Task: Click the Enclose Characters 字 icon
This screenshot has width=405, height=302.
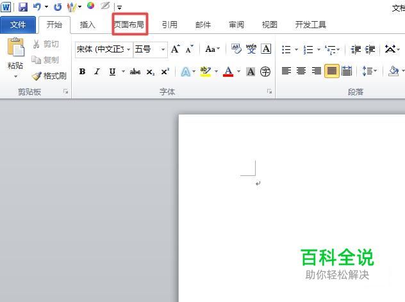Action: (265, 72)
